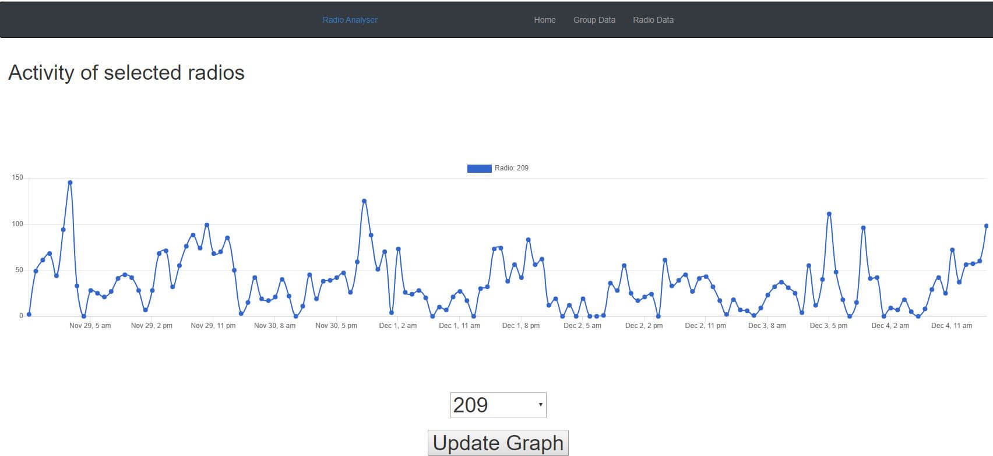This screenshot has height=456, width=993.
Task: Click the y-axis value 50
Action: (19, 270)
